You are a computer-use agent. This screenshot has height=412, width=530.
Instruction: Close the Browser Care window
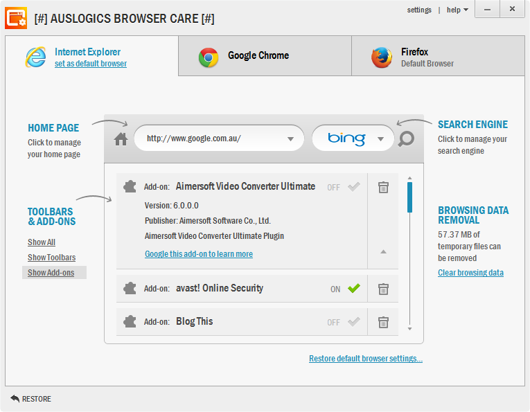[x=512, y=9]
